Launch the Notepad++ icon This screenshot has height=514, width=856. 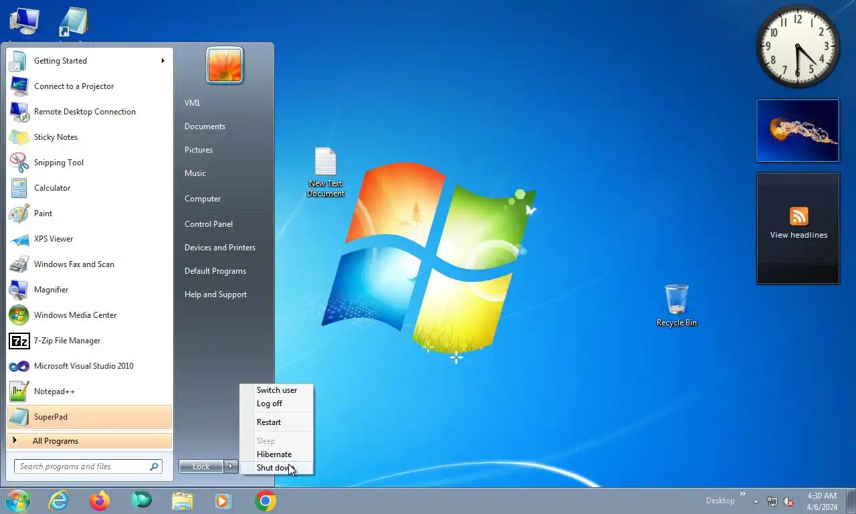(19, 392)
